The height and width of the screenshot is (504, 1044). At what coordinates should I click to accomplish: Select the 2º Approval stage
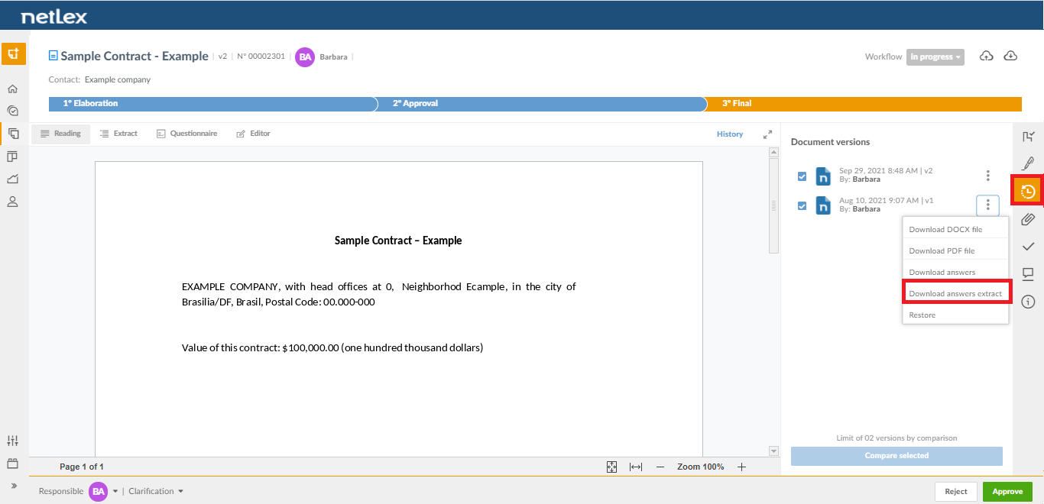tap(541, 104)
